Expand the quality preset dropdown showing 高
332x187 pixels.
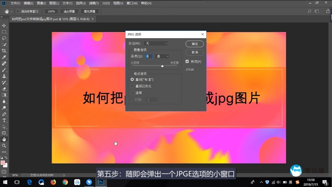click(x=162, y=56)
